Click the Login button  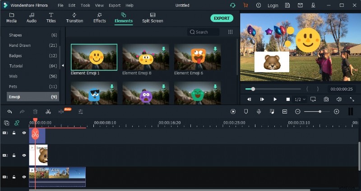coord(273,5)
